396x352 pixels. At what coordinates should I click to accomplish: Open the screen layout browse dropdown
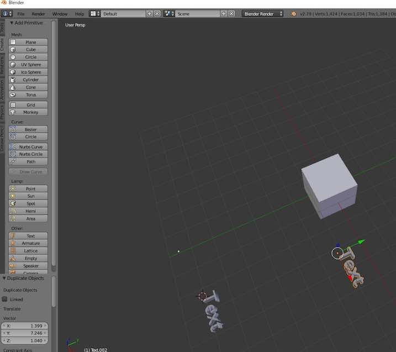coord(94,14)
